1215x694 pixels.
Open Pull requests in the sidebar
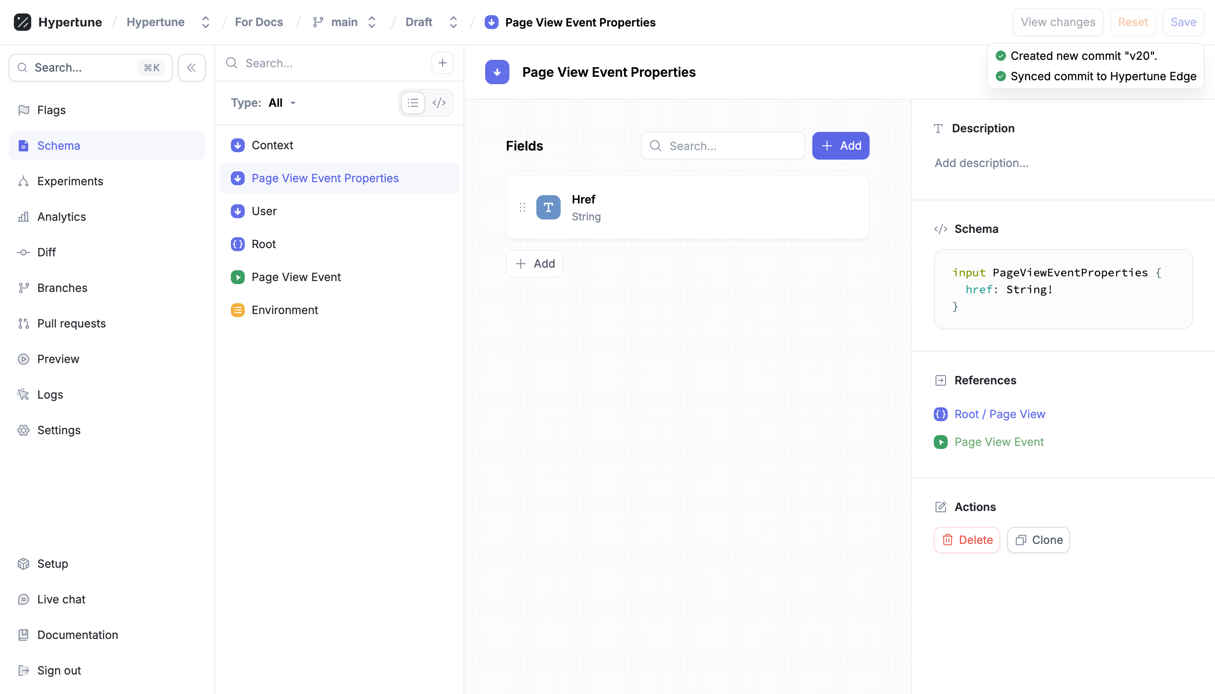(71, 323)
